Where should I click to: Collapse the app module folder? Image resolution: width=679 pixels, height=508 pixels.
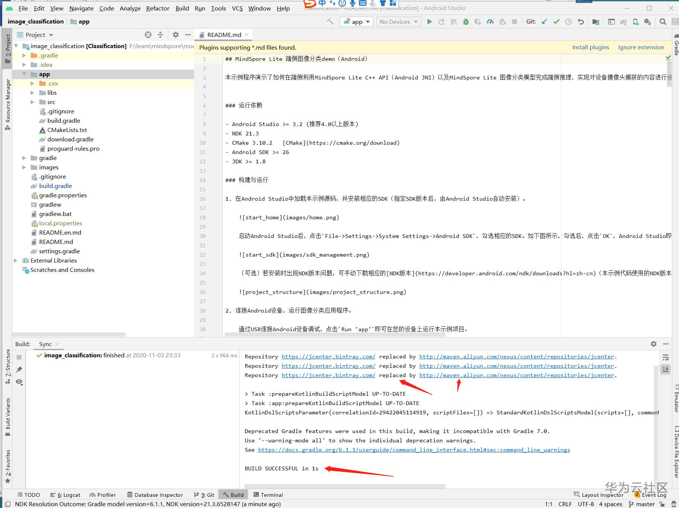[24, 74]
